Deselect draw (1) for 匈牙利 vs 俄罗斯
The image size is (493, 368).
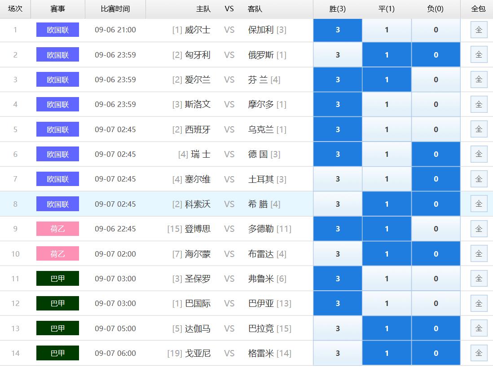click(387, 55)
